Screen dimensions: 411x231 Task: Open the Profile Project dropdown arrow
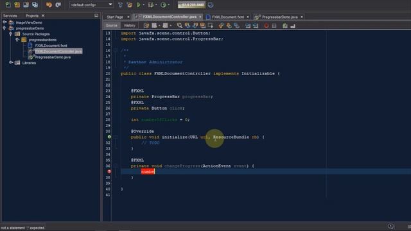168,5
